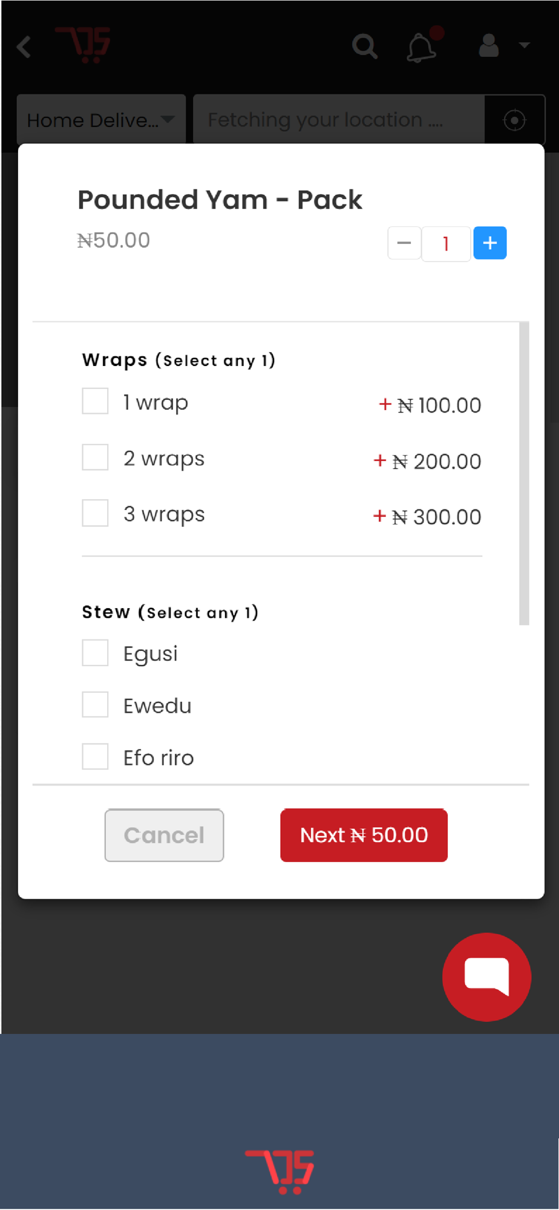
Task: Select the Efo riro stew checkbox
Action: pyautogui.click(x=95, y=757)
